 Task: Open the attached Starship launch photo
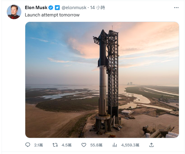(x=102, y=80)
